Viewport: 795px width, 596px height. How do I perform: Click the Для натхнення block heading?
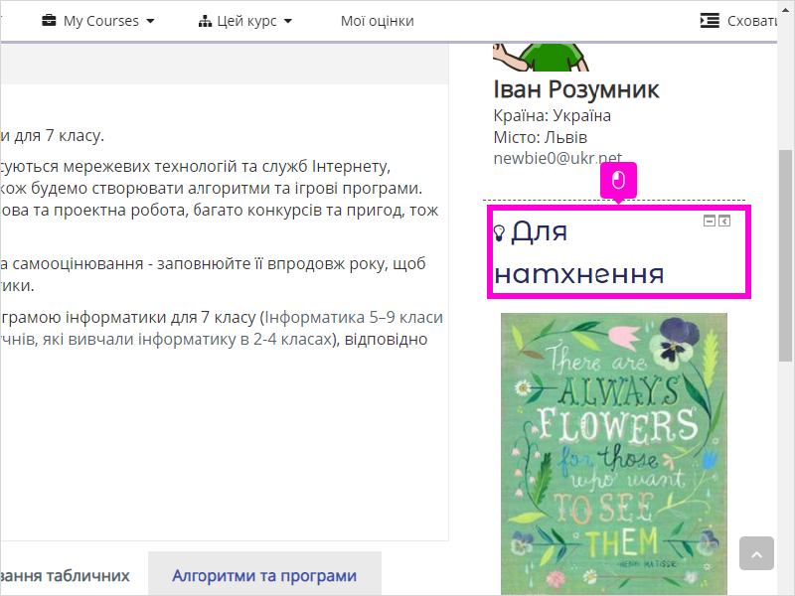point(578,252)
